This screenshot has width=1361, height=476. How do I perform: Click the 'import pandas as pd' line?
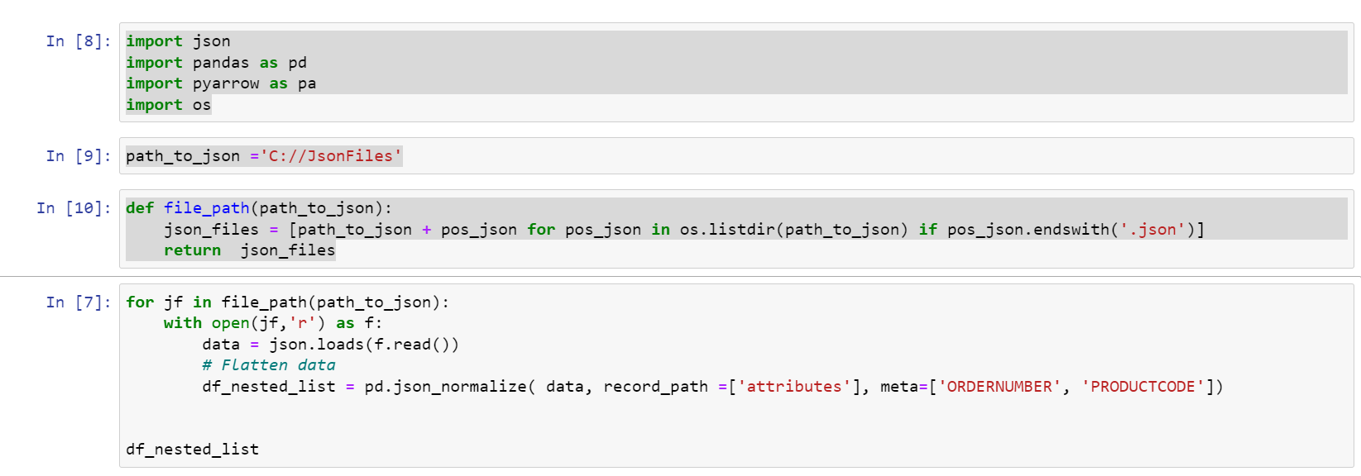click(x=216, y=63)
